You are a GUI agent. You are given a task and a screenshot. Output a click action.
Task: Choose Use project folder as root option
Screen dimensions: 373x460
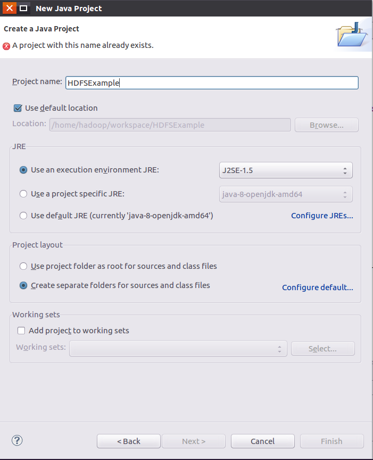click(23, 266)
